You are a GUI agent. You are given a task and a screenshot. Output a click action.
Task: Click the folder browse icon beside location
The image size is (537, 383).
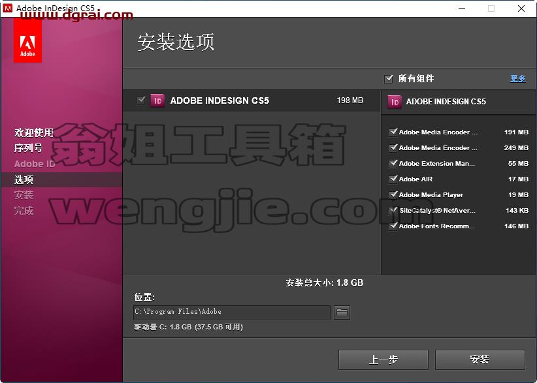342,313
